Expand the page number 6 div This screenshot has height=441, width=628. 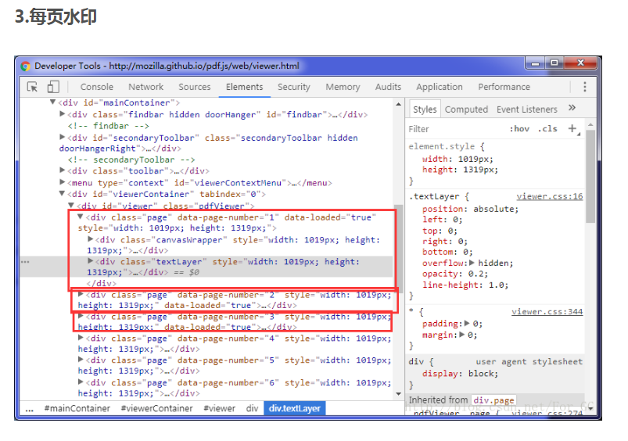point(81,382)
